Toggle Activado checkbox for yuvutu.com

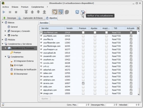point(131,63)
